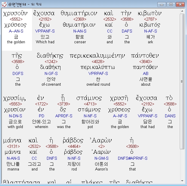Maximize the window
The image size is (187, 186).
(171, 4)
